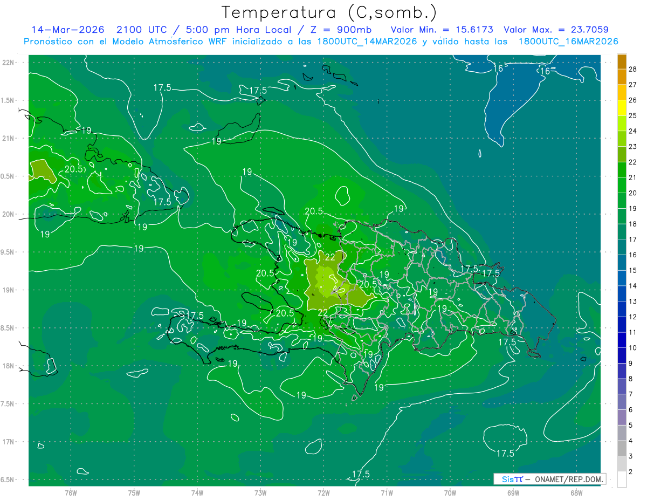Click the "69W" longitude axis label
The height and width of the screenshot is (500, 647).
[513, 493]
